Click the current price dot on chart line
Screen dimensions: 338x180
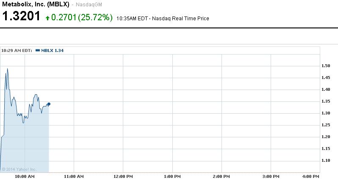(49, 104)
